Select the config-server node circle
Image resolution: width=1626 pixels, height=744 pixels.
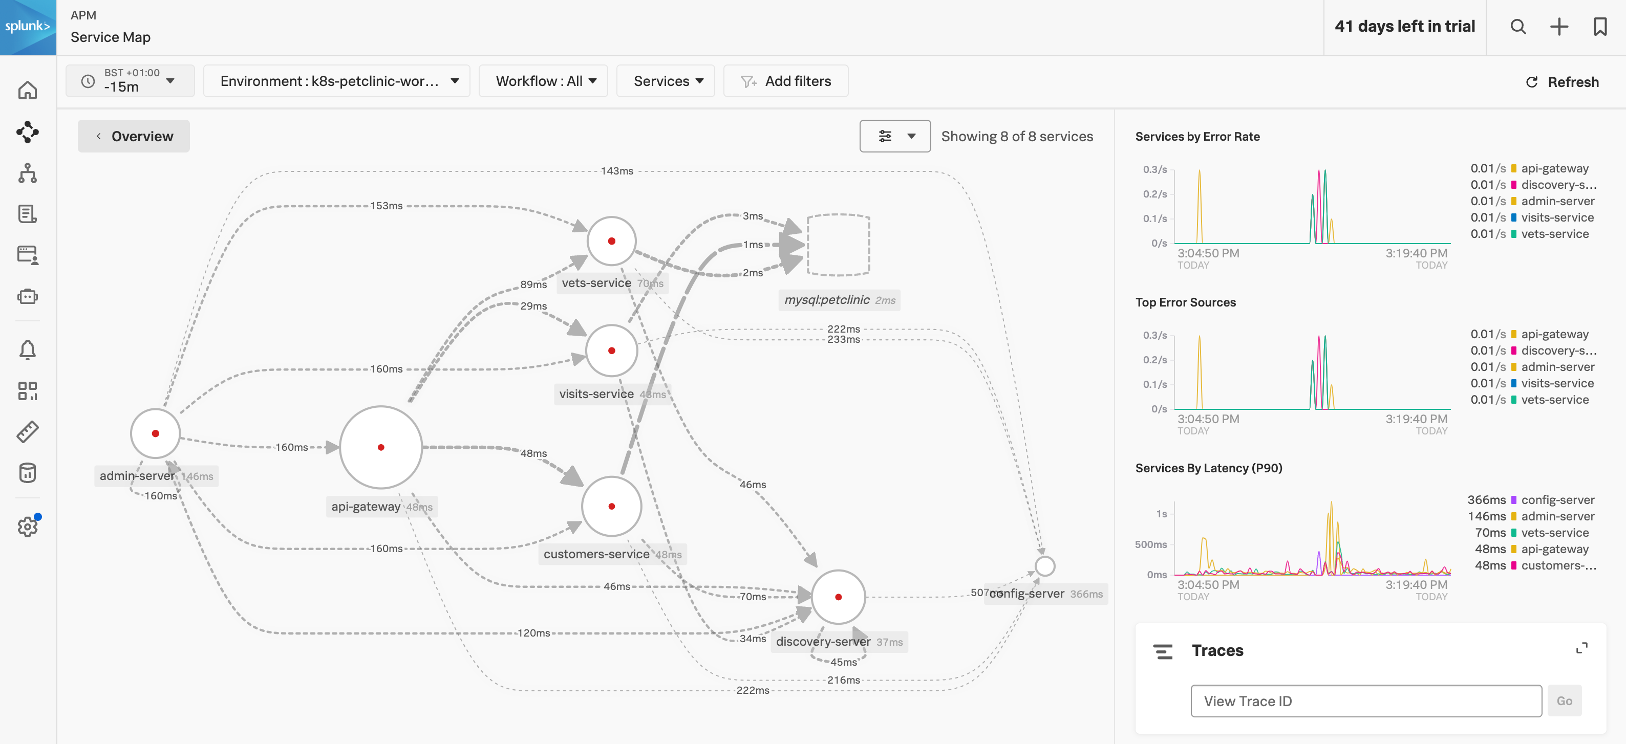[1044, 566]
